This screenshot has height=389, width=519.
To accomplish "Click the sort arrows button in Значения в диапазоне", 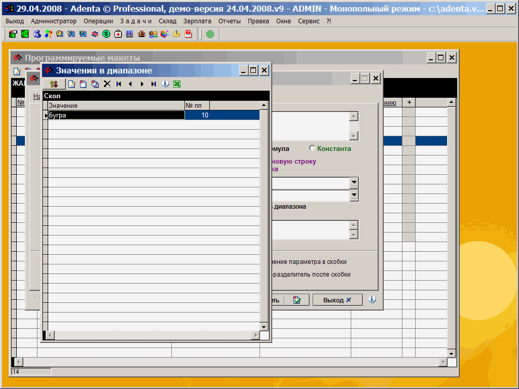I will (54, 84).
